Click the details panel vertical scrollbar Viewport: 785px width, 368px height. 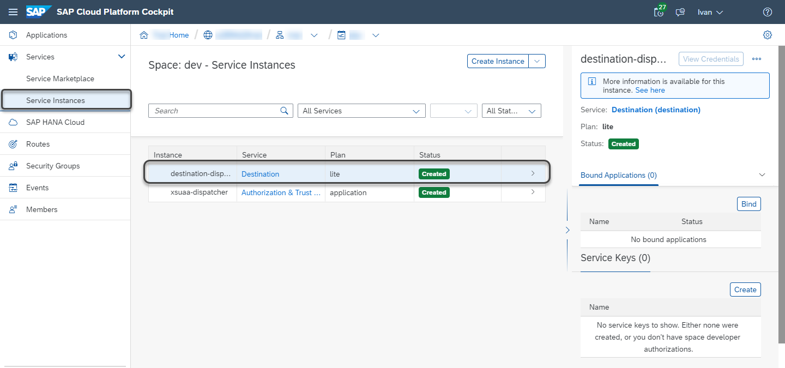pos(782,194)
